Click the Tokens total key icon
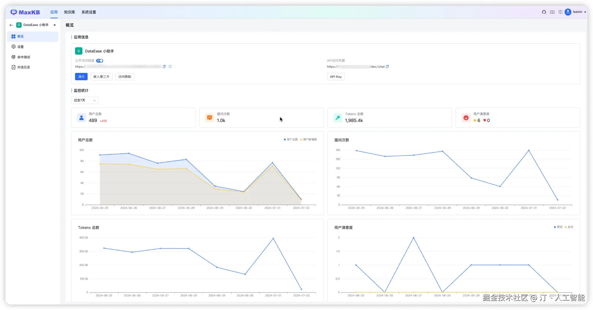593x310 pixels. (338, 117)
